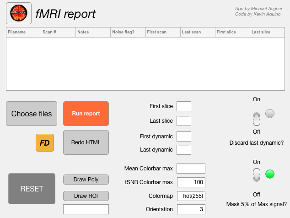Screen dimensions: 290x218
Task: Open the FD orange button
Action: (45, 142)
